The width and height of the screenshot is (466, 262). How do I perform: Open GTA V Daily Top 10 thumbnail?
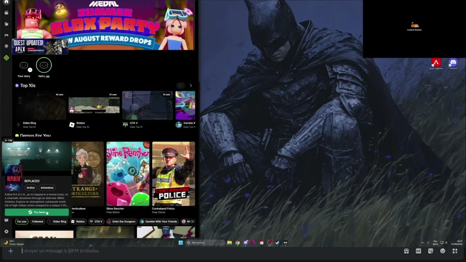coord(147,106)
